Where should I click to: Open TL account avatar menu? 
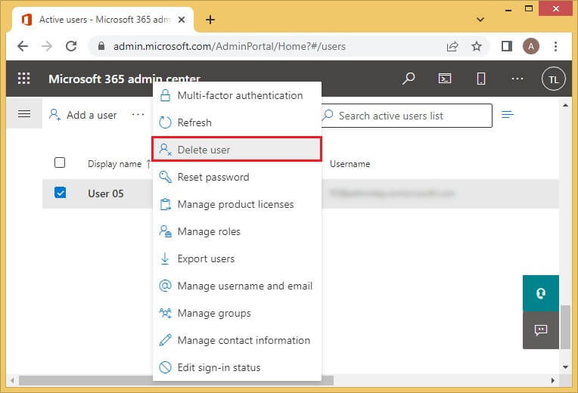click(553, 79)
